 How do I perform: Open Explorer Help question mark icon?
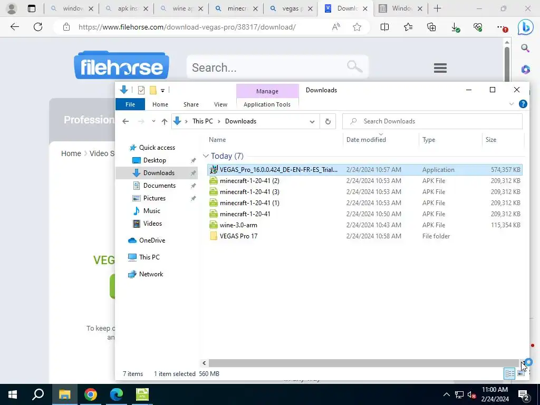click(x=523, y=104)
